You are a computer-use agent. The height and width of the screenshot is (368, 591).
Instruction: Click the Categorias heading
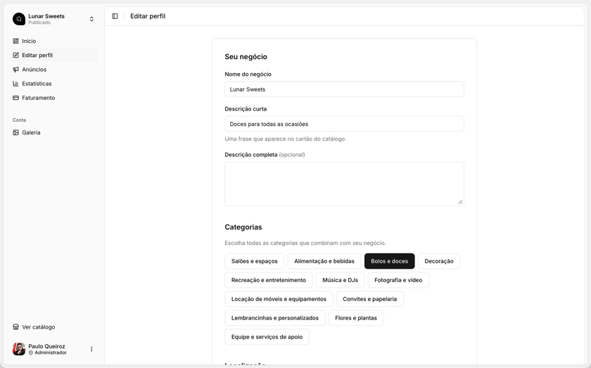[x=243, y=227]
